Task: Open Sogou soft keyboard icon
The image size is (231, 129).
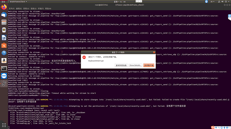Action: (227, 128)
